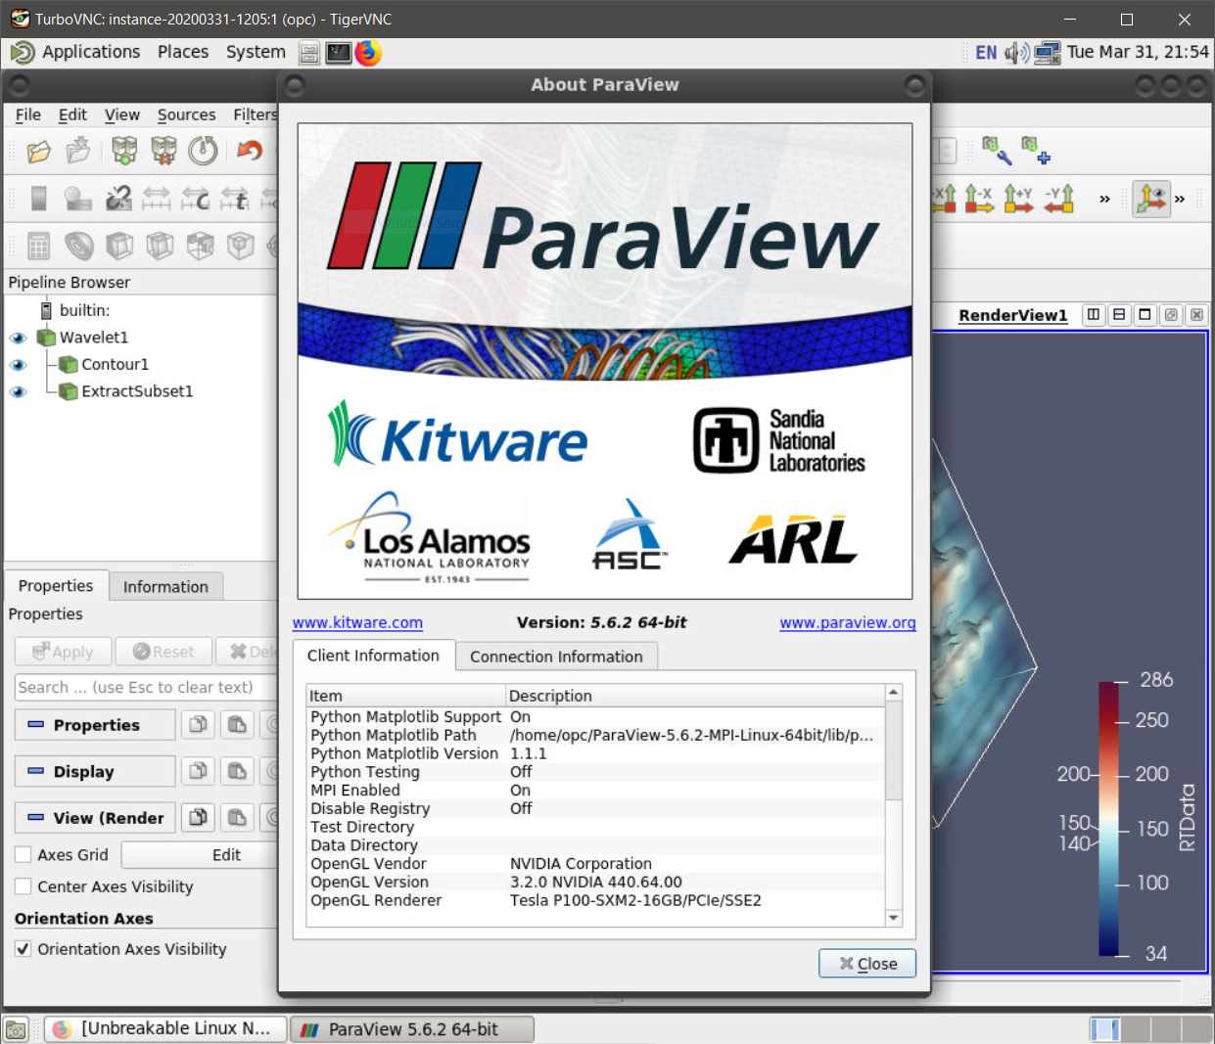The image size is (1215, 1044).
Task: Open the Sources menu
Action: tap(186, 114)
